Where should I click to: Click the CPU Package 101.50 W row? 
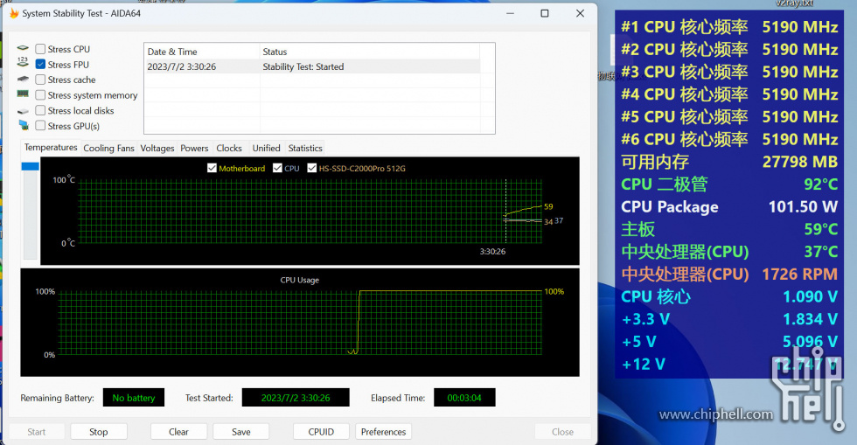[x=729, y=206]
